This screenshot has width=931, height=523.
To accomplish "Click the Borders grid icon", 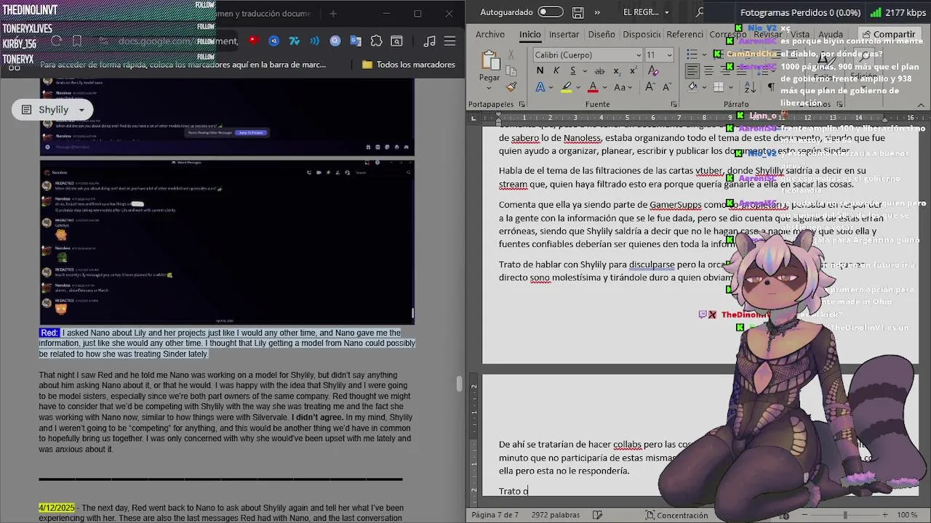I will coord(719,87).
